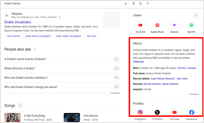Click Feedback under the About panel
Screen dimensions: 204x123
(194, 94)
